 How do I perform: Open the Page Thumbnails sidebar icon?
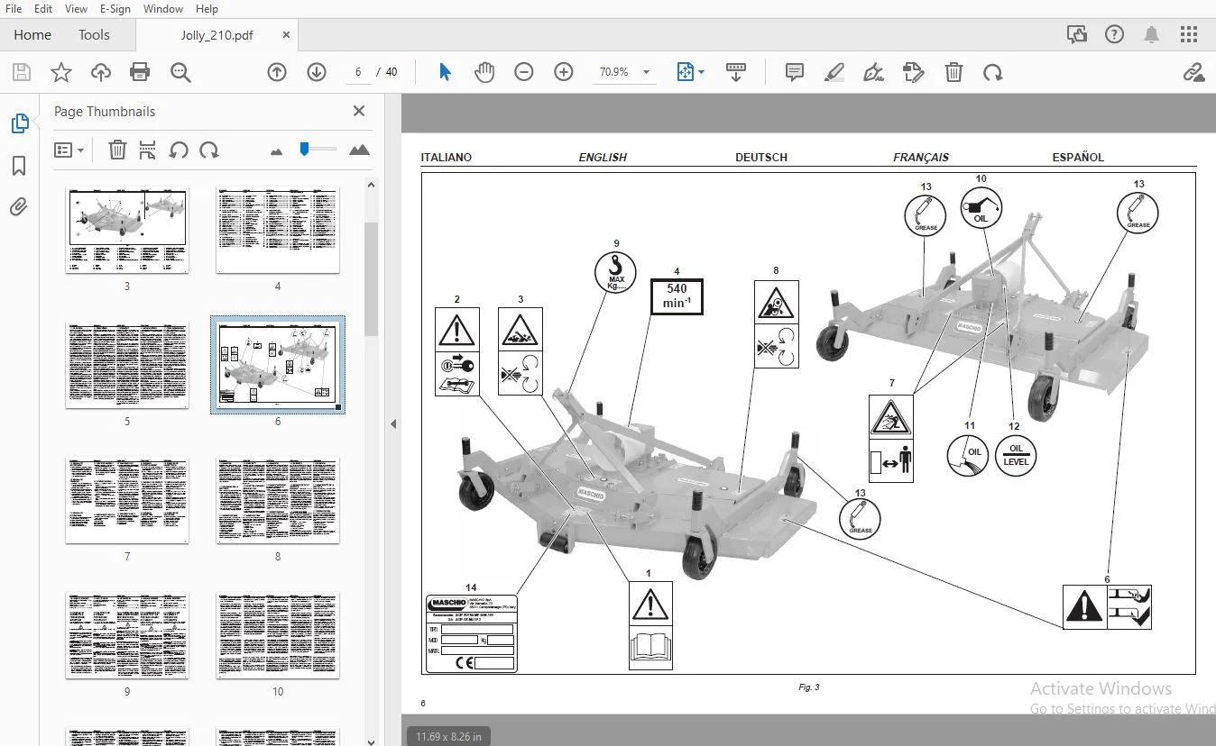[19, 123]
